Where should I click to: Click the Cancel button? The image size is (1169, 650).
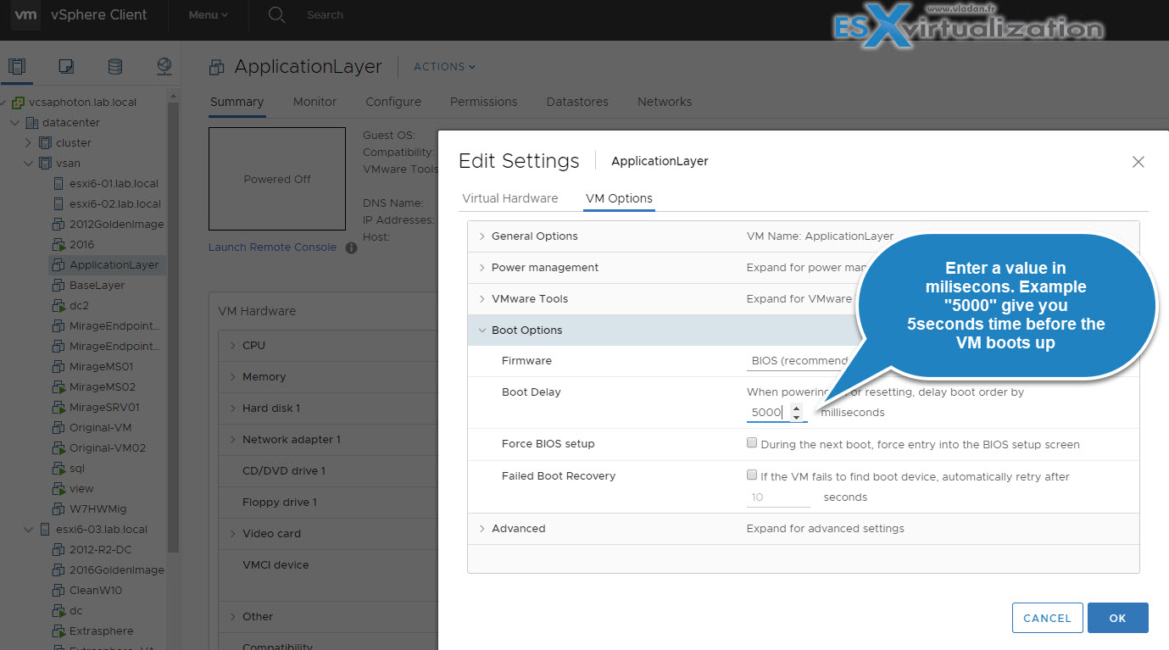(1047, 618)
